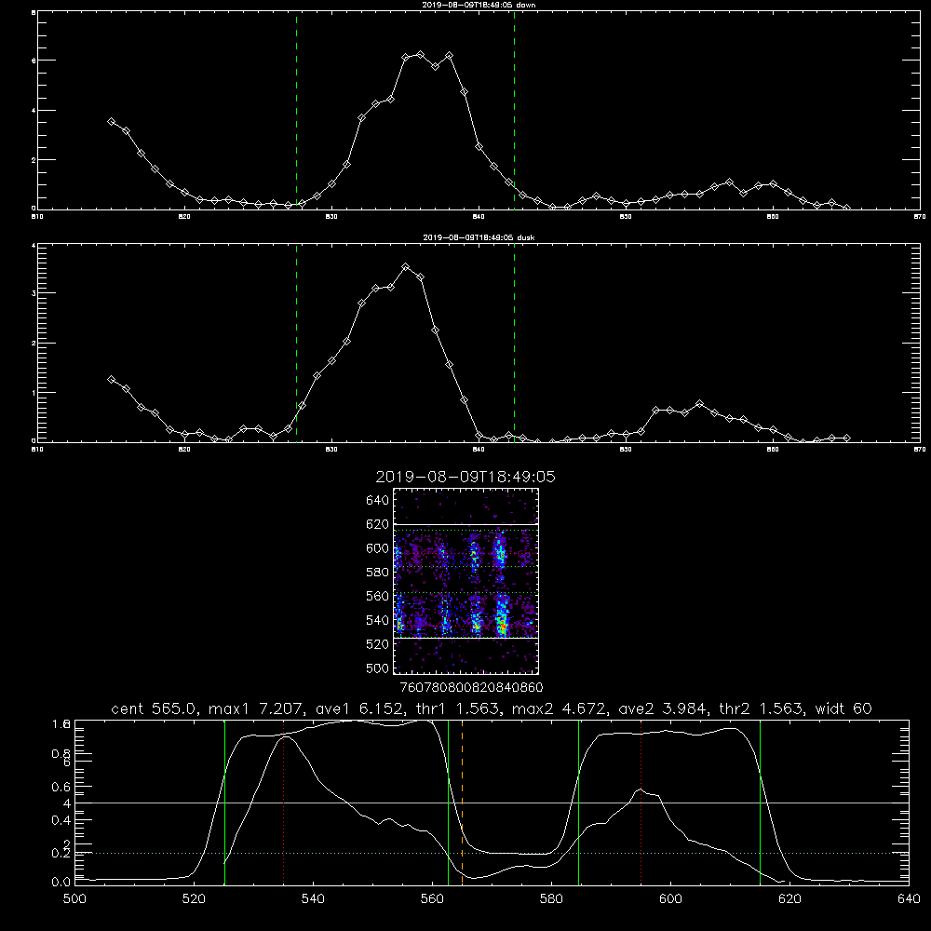
Task: Click bottom profile plot x-axis label 580
Action: pyautogui.click(x=551, y=898)
